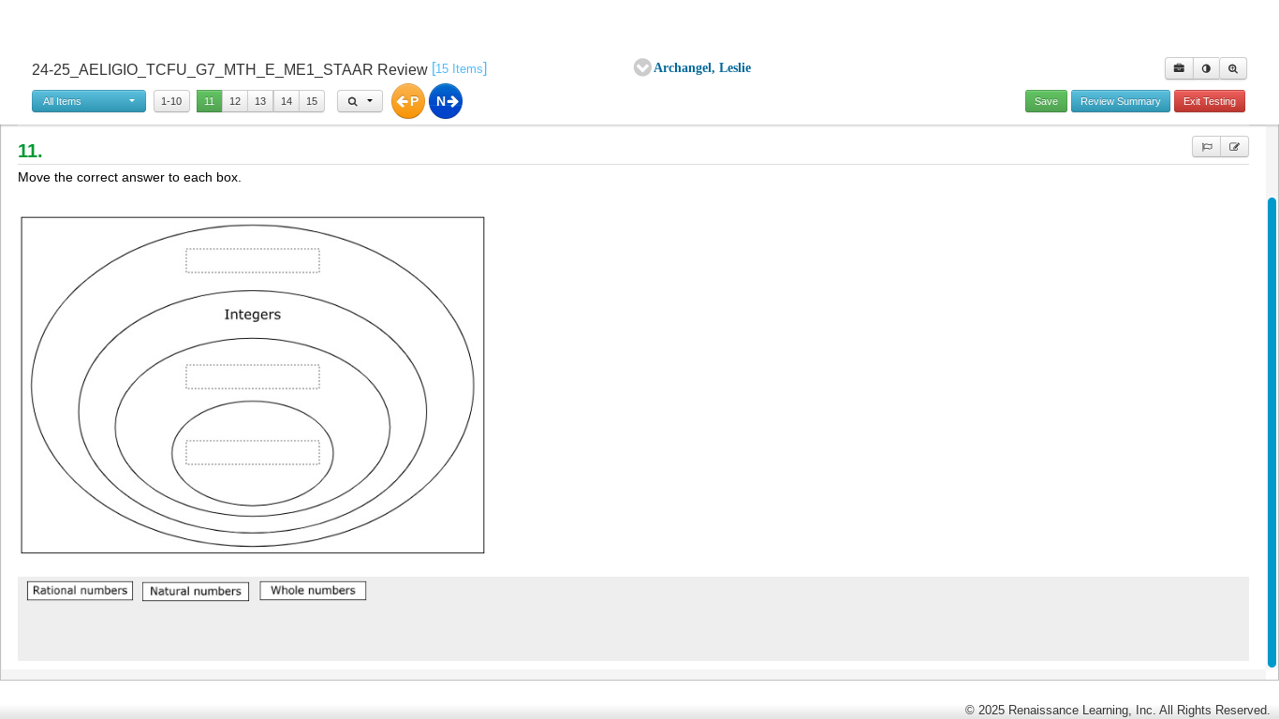
Task: Click the innermost oval drop box
Action: point(253,453)
